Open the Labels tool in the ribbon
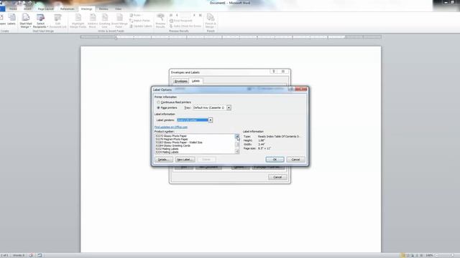 point(11,20)
